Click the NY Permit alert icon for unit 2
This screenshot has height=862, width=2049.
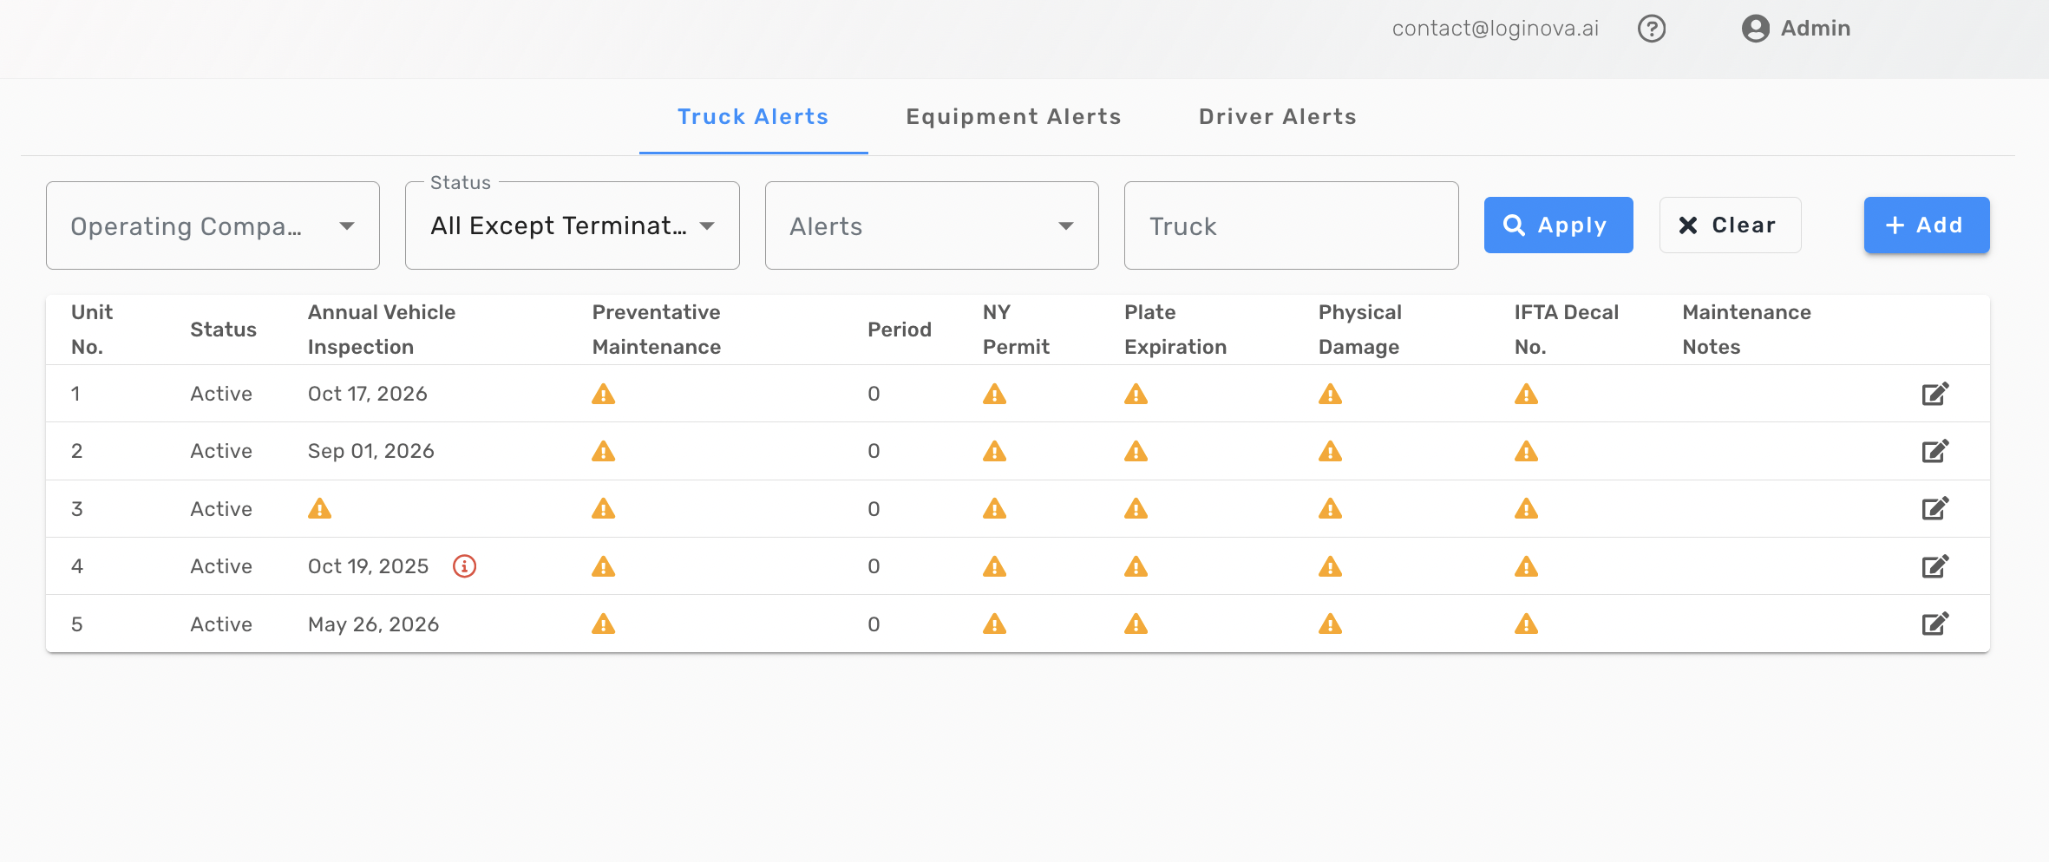996,451
